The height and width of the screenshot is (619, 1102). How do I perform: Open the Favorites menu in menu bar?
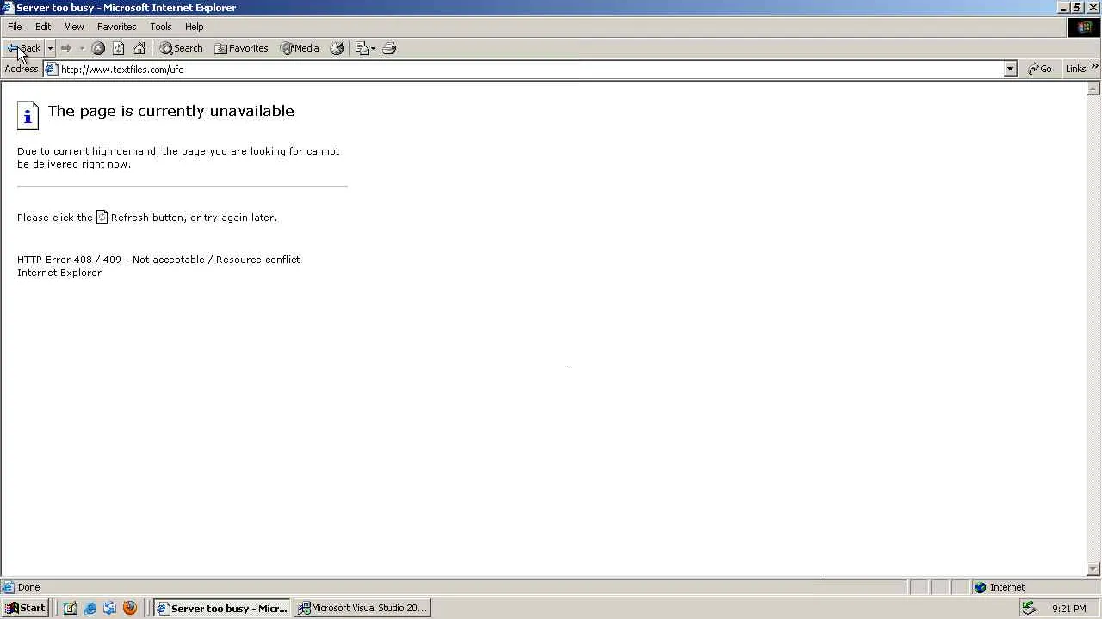point(116,27)
